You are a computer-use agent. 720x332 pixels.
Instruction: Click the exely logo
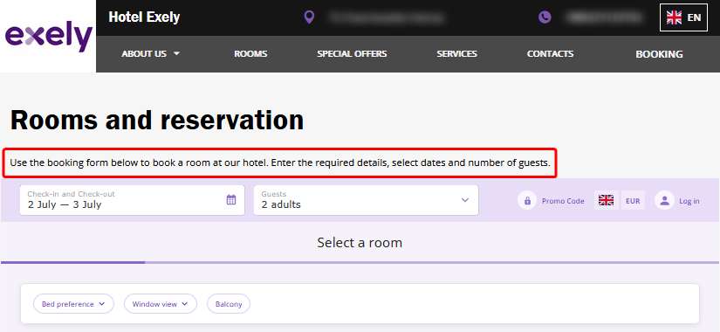point(48,36)
